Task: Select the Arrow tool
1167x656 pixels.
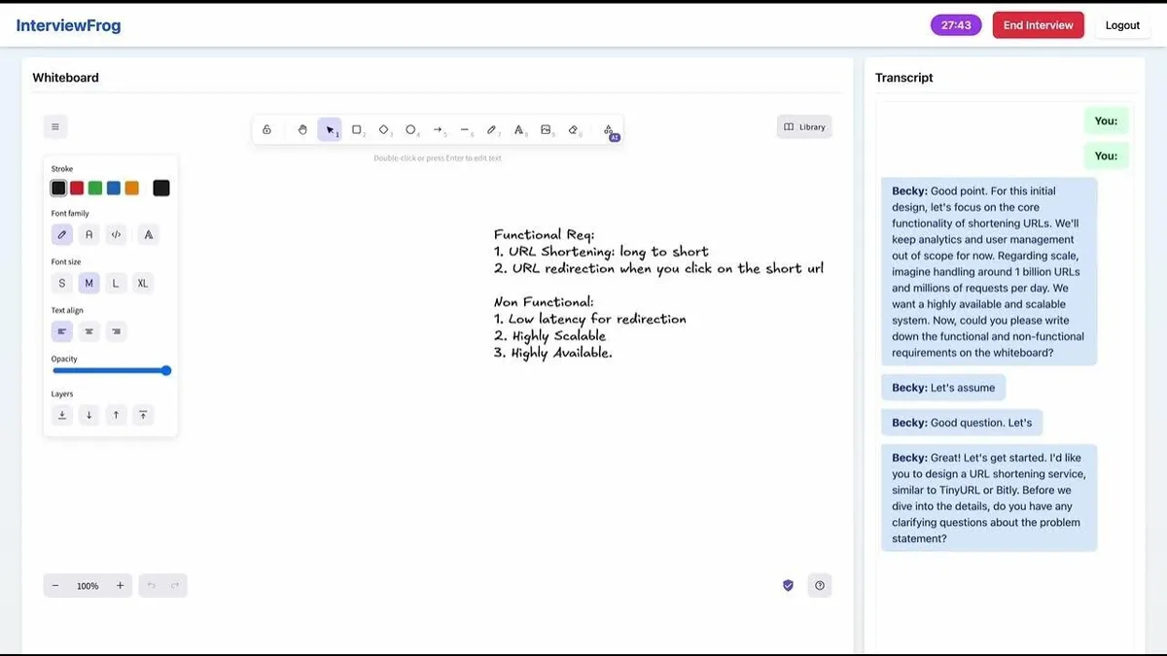Action: [x=438, y=128]
